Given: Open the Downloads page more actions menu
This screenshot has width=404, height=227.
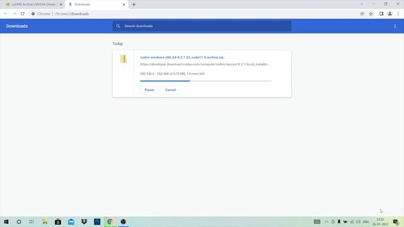Looking at the screenshot, I should [x=395, y=26].
